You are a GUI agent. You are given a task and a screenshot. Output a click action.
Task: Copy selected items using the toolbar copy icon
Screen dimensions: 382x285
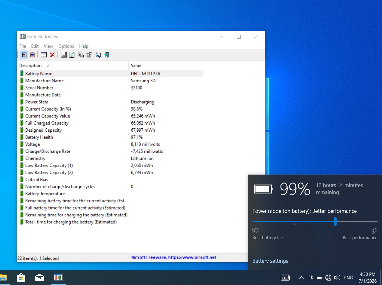click(x=81, y=55)
